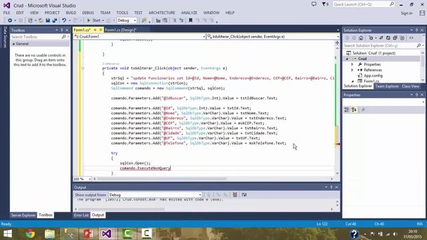The width and height of the screenshot is (427, 240).
Task: Click the New Project toolbar icon
Action: [x=30, y=21]
